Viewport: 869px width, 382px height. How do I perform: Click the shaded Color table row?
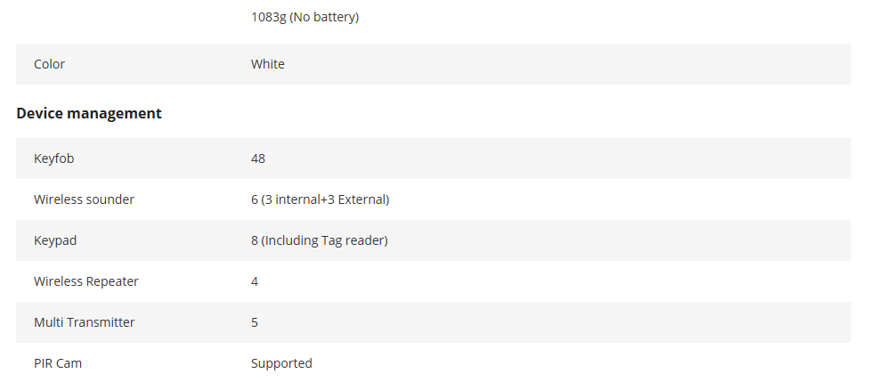point(434,64)
